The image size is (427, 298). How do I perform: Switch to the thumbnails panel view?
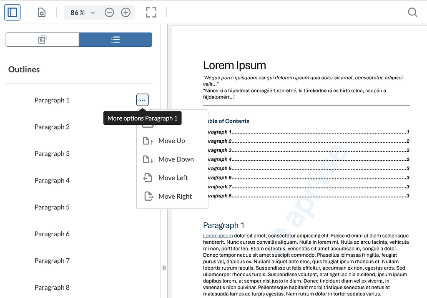click(x=42, y=39)
